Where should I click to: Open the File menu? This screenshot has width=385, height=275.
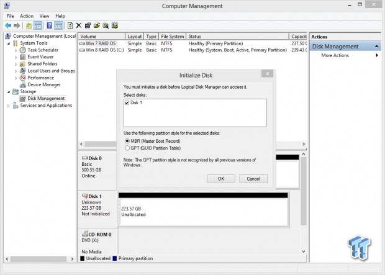click(11, 16)
